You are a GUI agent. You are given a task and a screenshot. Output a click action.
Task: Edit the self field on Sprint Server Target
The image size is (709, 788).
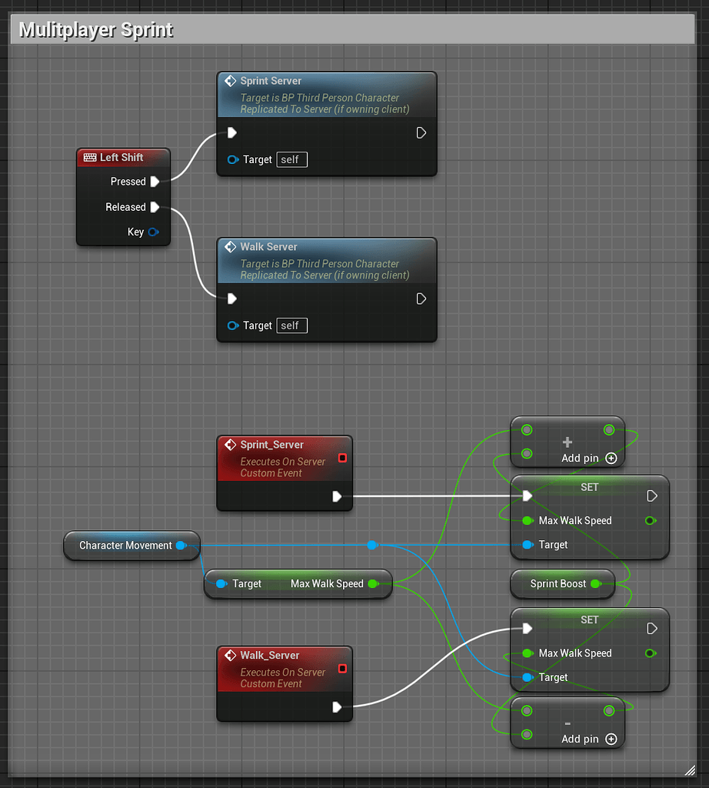coord(291,159)
